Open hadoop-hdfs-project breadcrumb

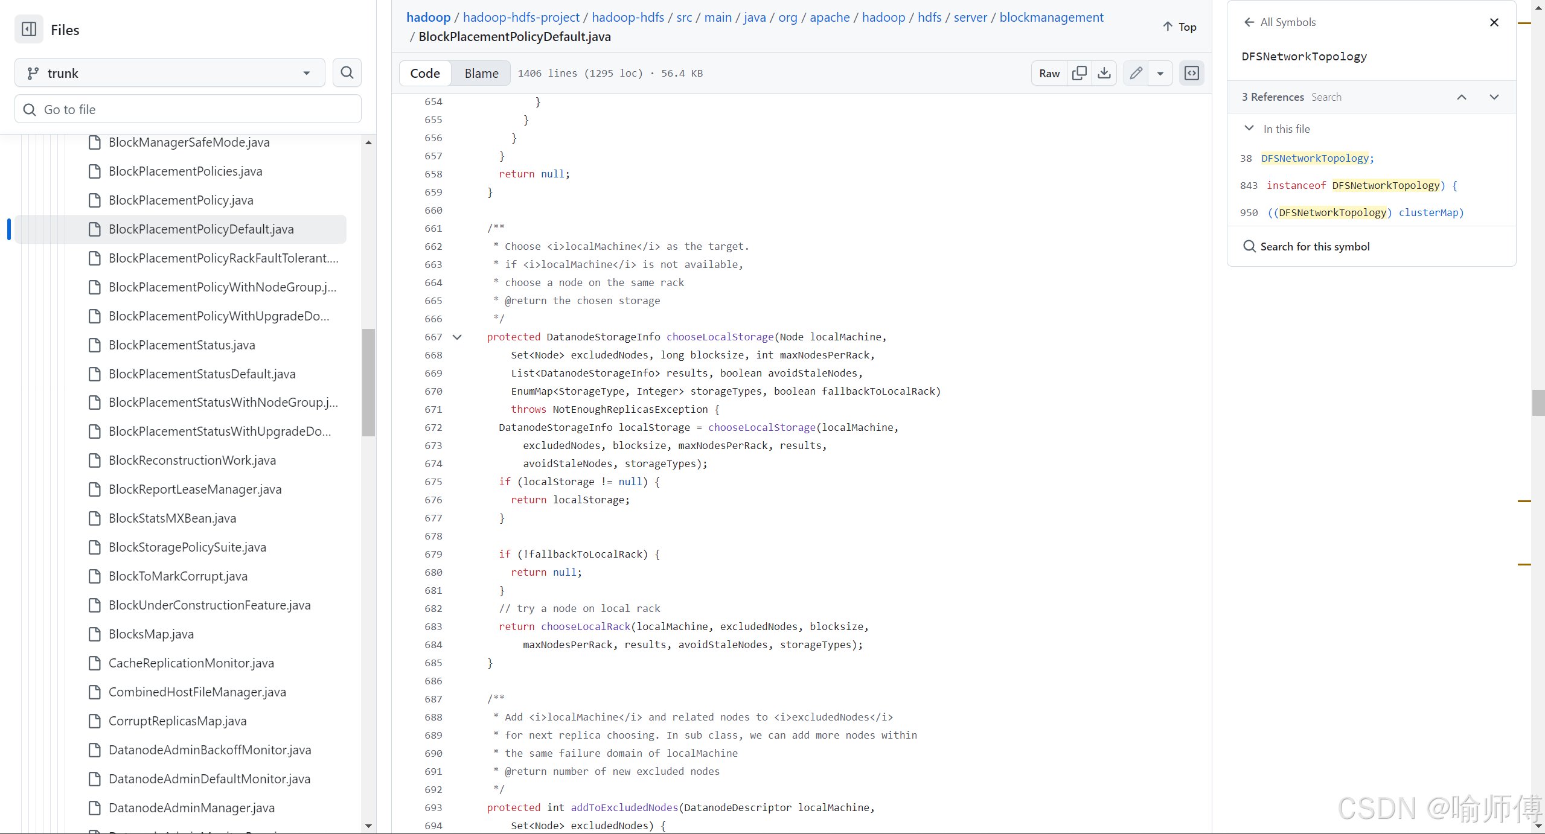[x=521, y=18]
